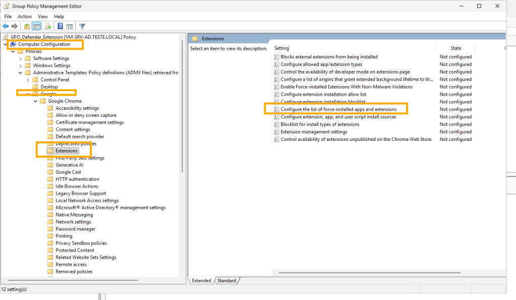Toggle the Show/Hide Console Tree icon
Image resolution: width=516 pixels, height=300 pixels.
pos(36,26)
